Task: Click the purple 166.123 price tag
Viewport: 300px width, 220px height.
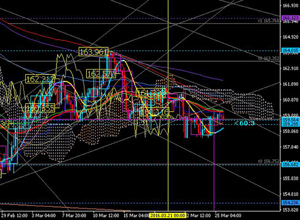Action: tap(290, 18)
